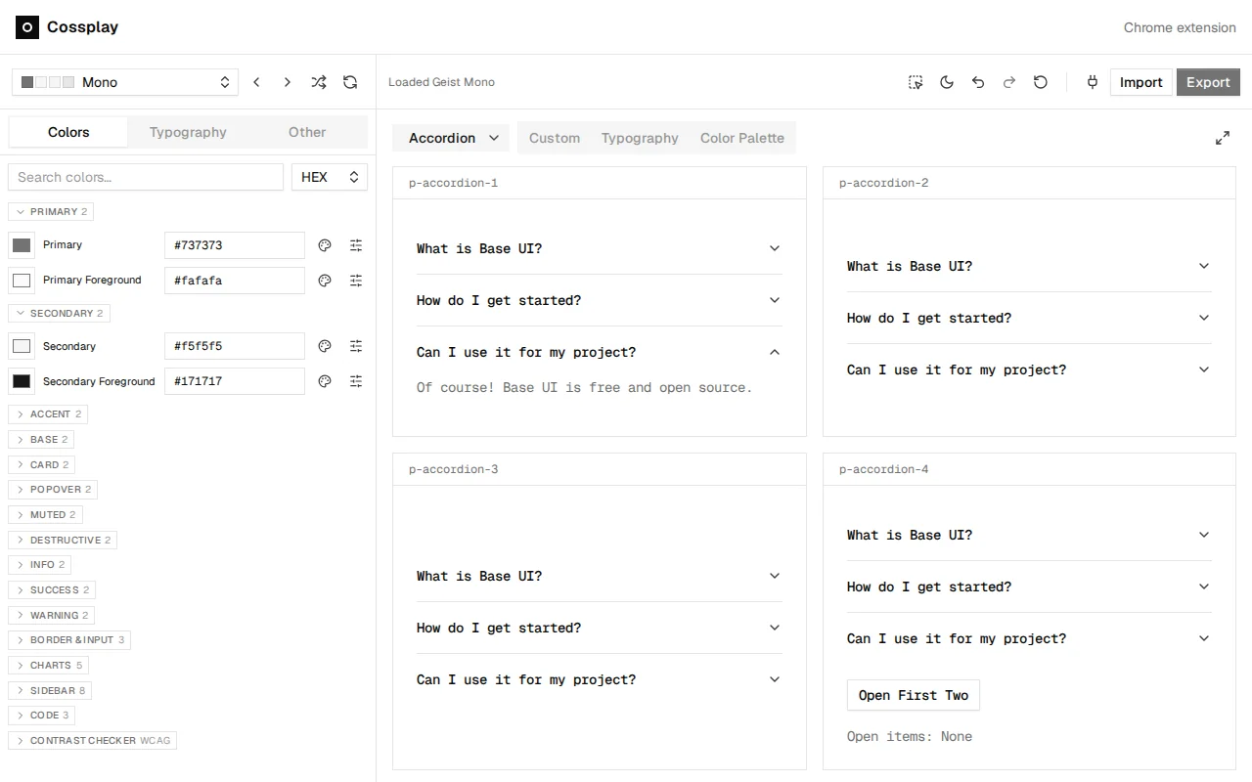The height and width of the screenshot is (782, 1252).
Task: Expand the SIDEBAR color group
Action: point(50,690)
